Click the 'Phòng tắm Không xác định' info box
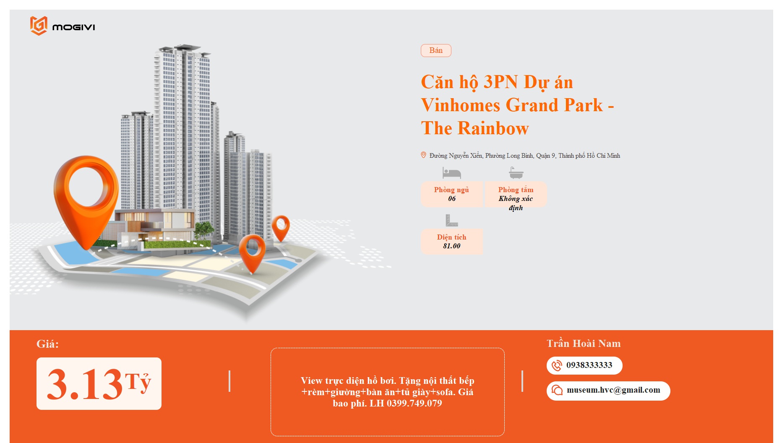The width and height of the screenshot is (782, 443). click(x=516, y=195)
